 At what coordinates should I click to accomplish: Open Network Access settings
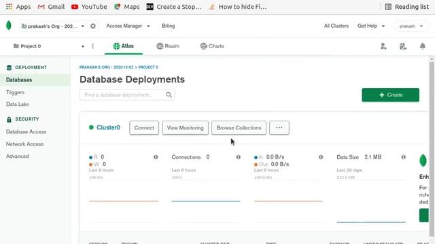point(24,144)
